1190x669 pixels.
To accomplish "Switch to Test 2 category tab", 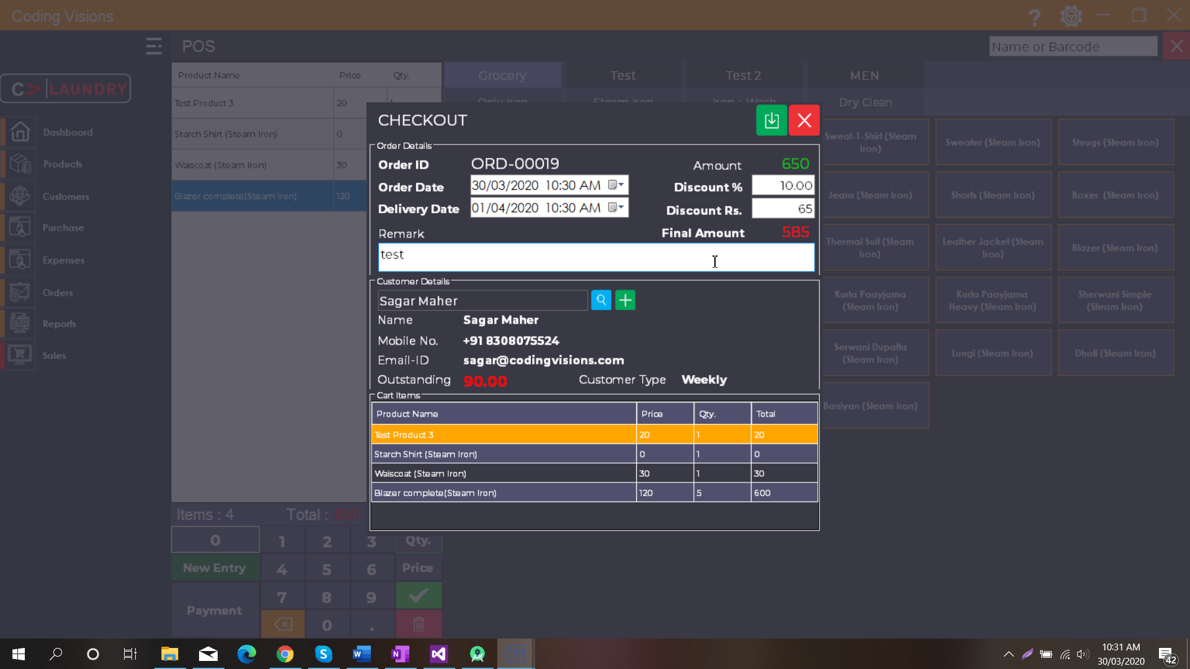I will coord(743,75).
